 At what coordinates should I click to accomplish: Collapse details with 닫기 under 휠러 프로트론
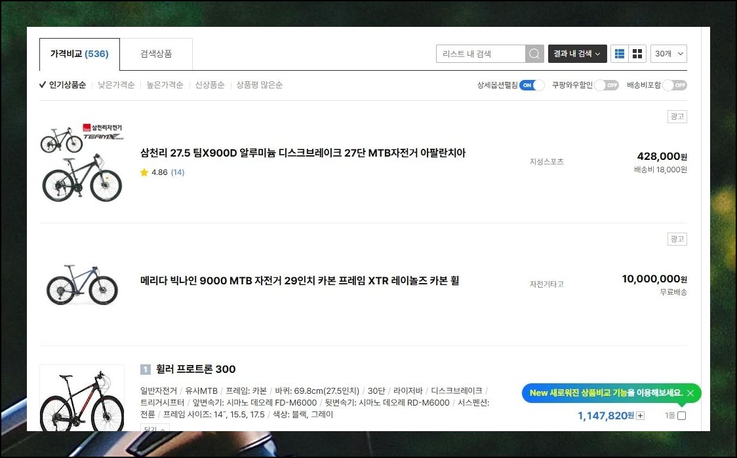[x=155, y=427]
